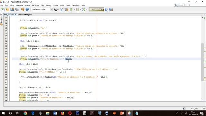
Task: Open the Window menu
Action: [76, 5]
